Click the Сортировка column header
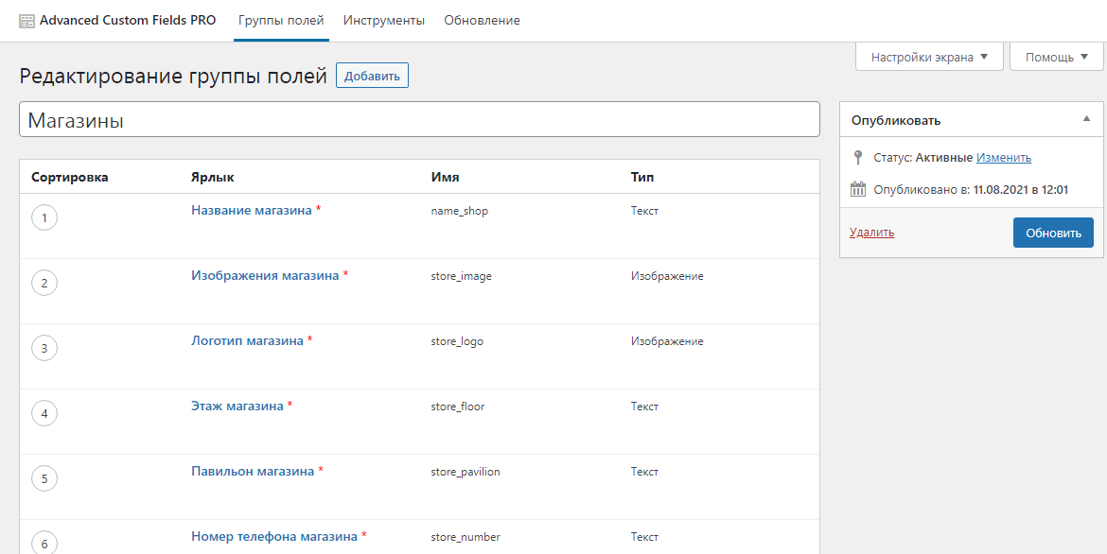This screenshot has width=1107, height=554. click(x=70, y=177)
